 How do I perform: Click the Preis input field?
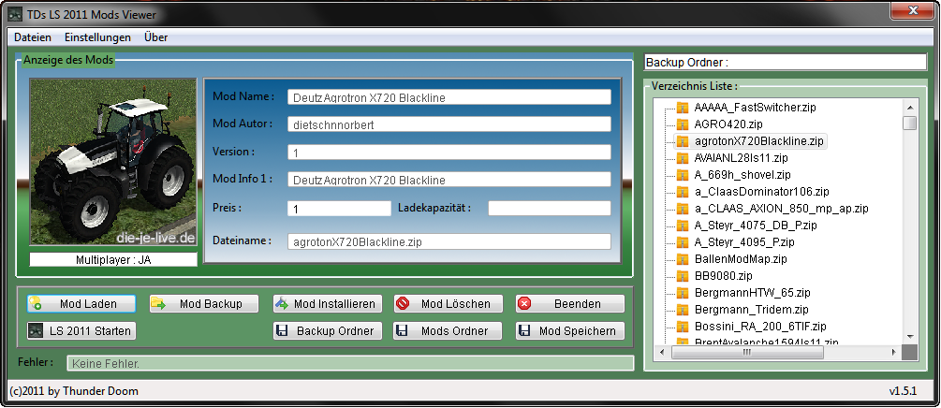pyautogui.click(x=339, y=208)
